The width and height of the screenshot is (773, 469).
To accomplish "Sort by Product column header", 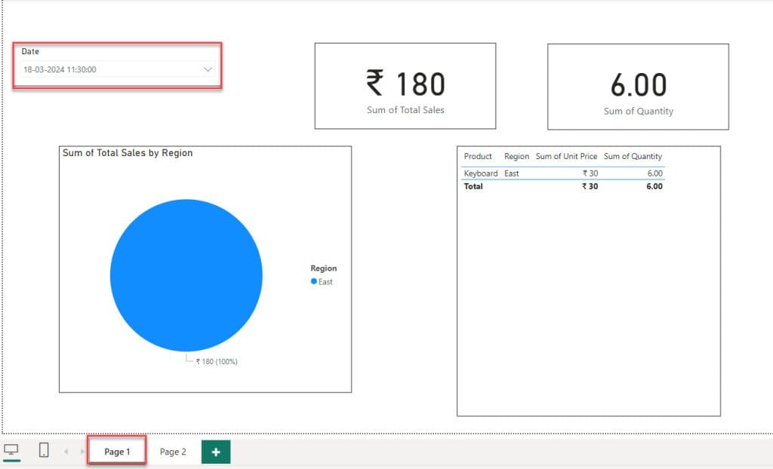I will point(478,156).
